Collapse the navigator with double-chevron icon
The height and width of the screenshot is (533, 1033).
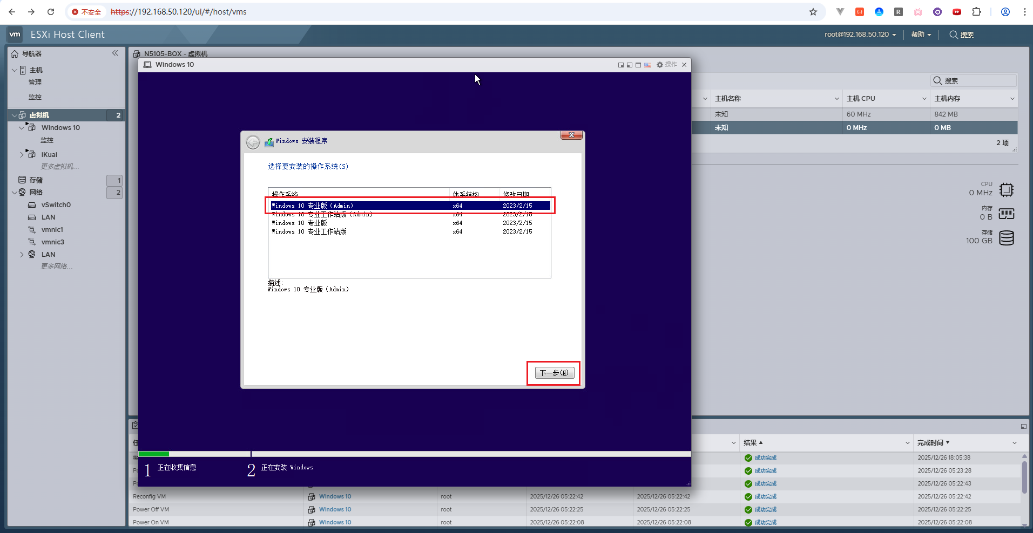(115, 53)
